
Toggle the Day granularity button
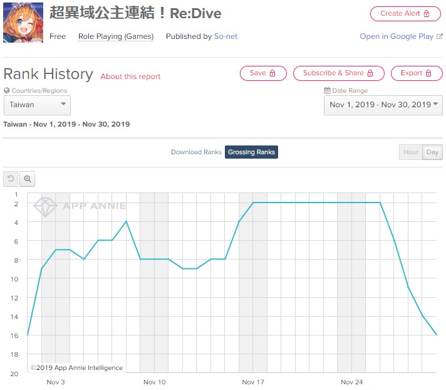pos(432,152)
